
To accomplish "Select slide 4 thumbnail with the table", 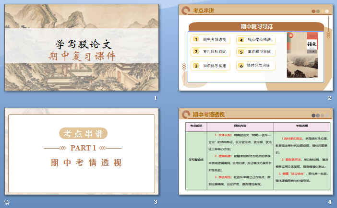I will 256,151.
